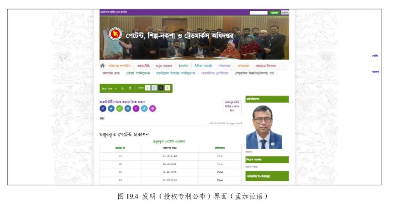
Task: Click the home icon in navigation bar
Action: point(102,65)
